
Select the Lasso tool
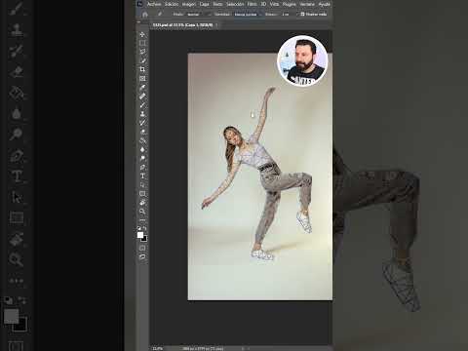[x=142, y=52]
